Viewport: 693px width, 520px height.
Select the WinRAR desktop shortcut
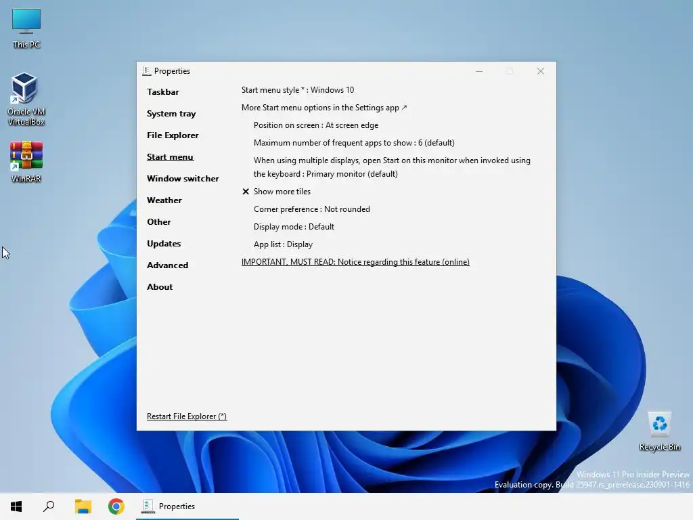(x=26, y=162)
